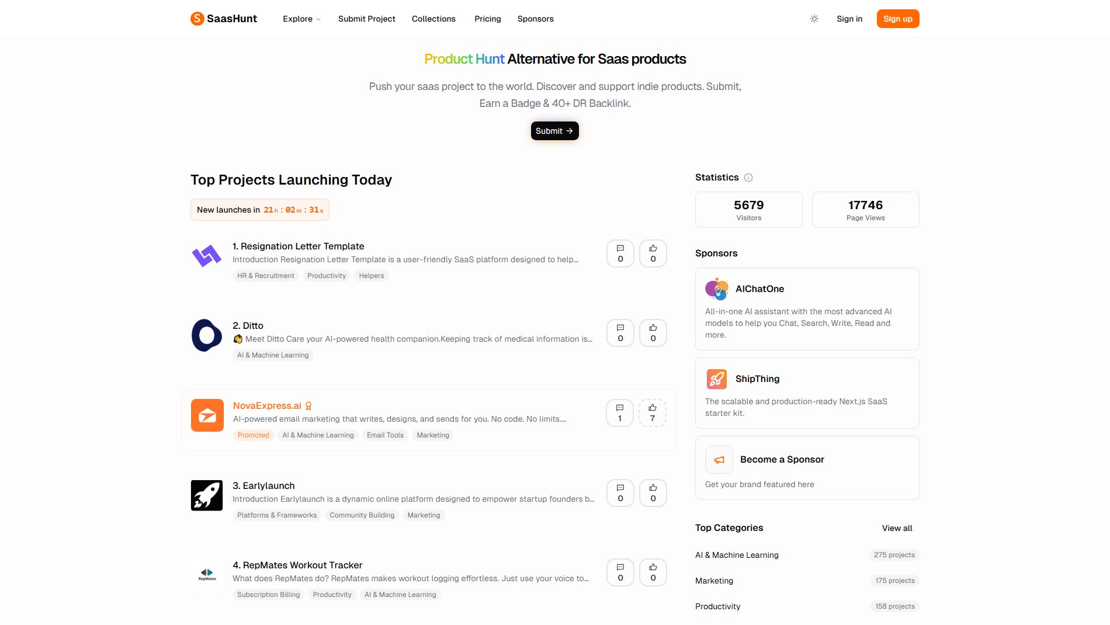Click the NovaExpress.ai orange envelope logo
Screen dimensions: 1110x625
click(207, 415)
